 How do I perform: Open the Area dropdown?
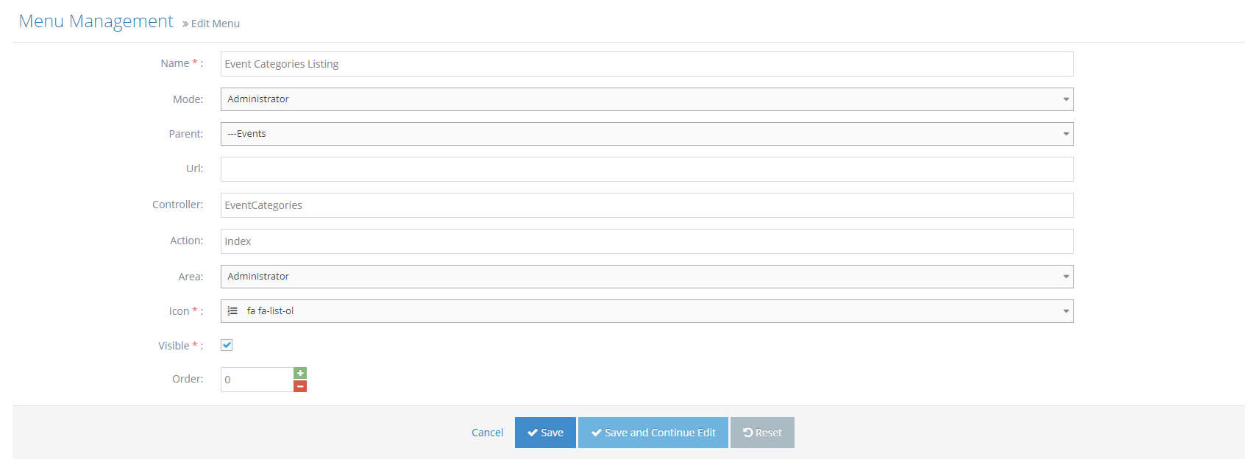1065,276
